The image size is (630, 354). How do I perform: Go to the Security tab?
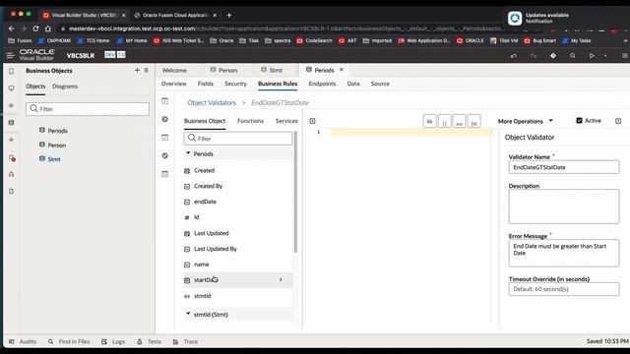(x=235, y=84)
